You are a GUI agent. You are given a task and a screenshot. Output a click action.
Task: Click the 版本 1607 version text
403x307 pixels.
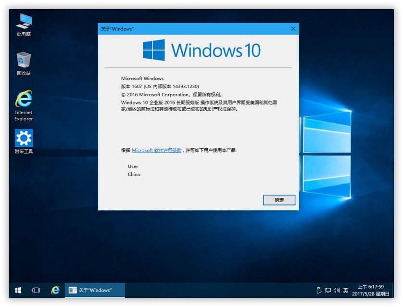[x=160, y=87]
